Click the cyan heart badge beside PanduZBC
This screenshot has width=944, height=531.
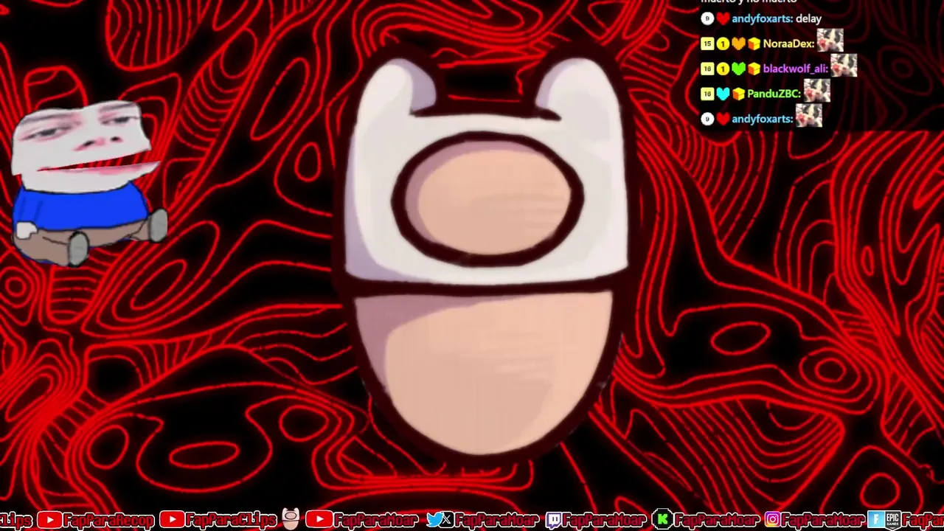pyautogui.click(x=723, y=94)
